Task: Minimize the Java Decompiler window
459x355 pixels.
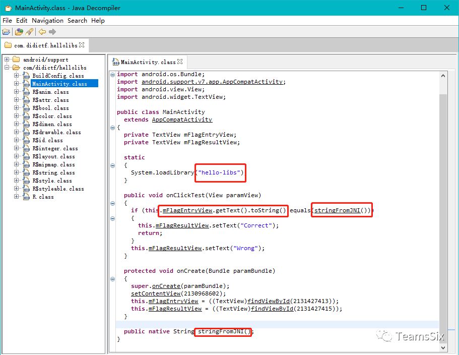Action: click(x=401, y=8)
